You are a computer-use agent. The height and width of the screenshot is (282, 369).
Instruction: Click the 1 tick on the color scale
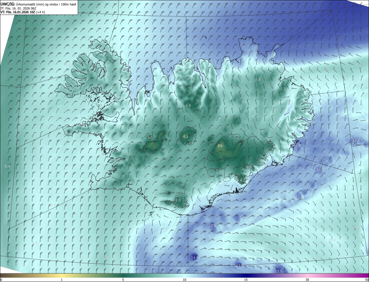click(62, 280)
